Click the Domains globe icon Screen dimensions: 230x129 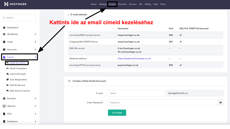(4, 98)
